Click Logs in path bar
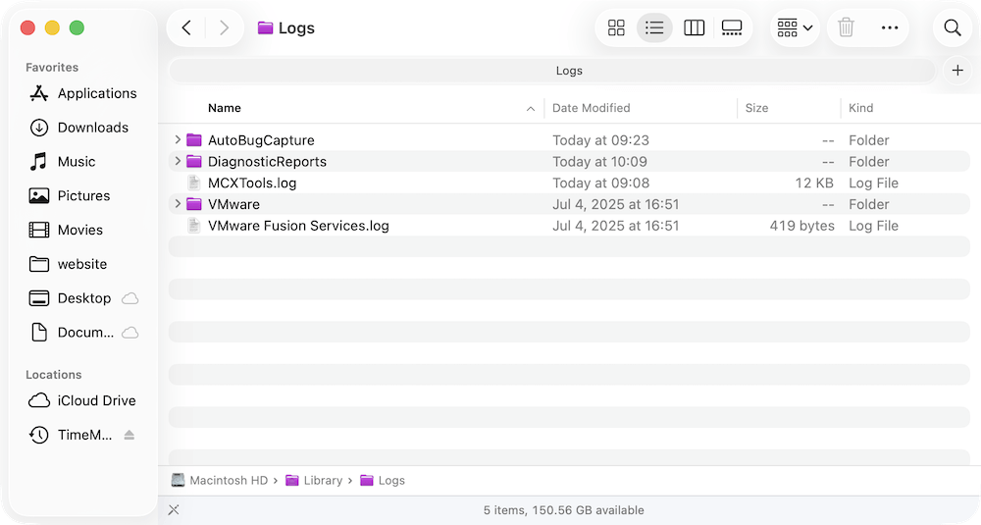 click(x=383, y=481)
